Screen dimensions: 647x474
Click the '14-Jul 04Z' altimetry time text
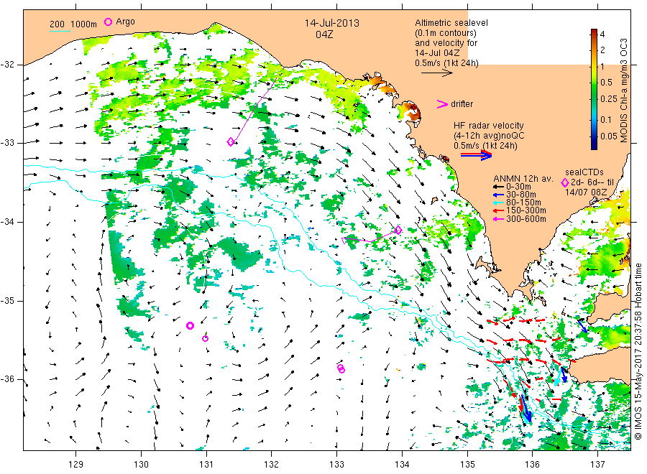[x=437, y=53]
